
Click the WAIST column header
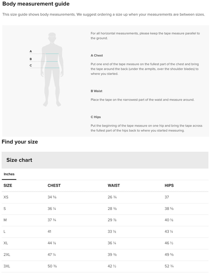pos(114,186)
